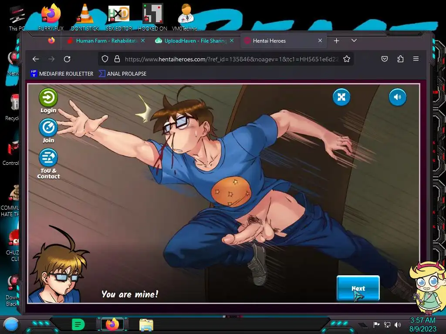
Task: Open a new tab with the plus button
Action: (x=337, y=41)
